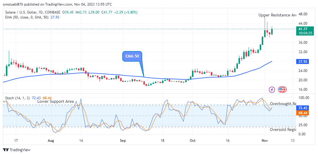Click the Overbought Region text label
This screenshot has width=318, height=155.
(x=283, y=104)
